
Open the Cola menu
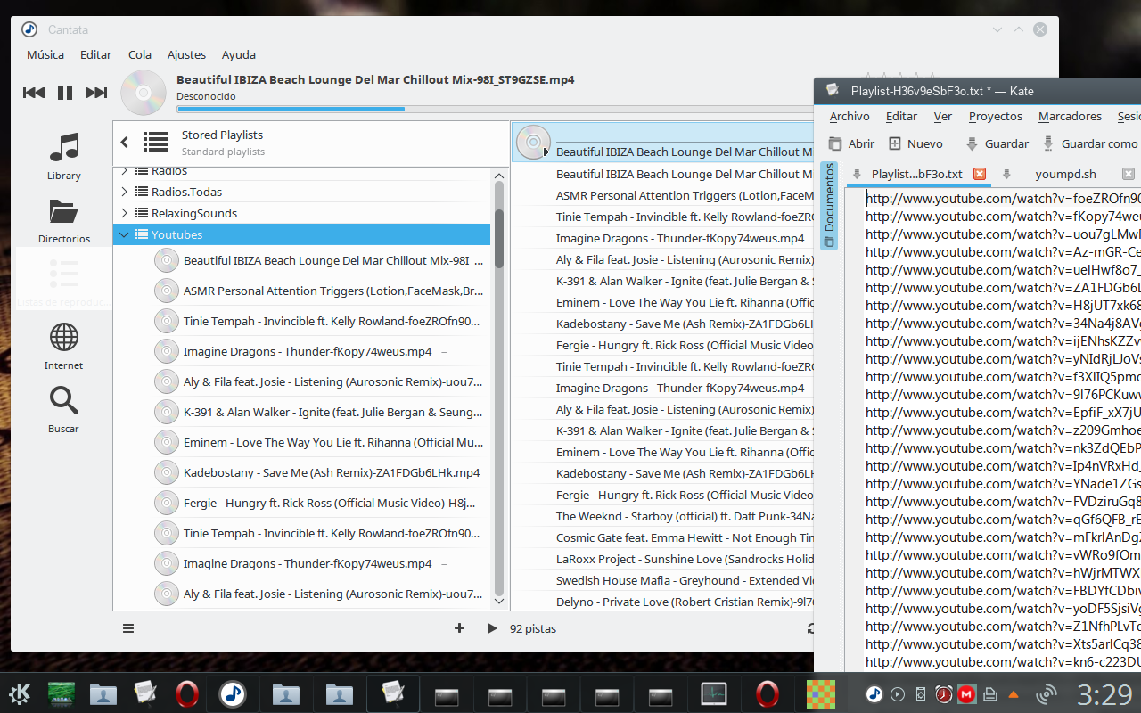tap(140, 54)
